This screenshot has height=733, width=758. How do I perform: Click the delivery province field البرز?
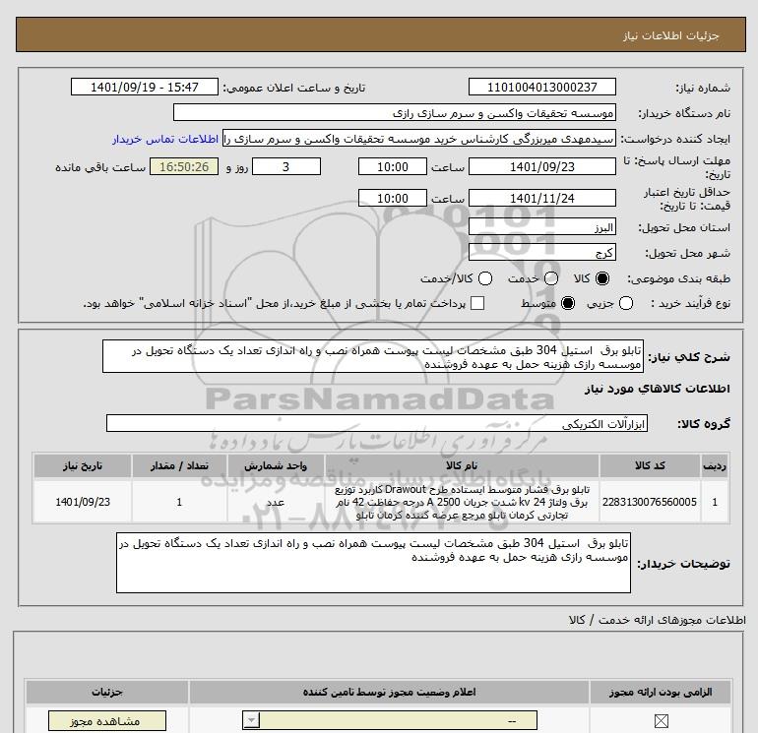541,227
